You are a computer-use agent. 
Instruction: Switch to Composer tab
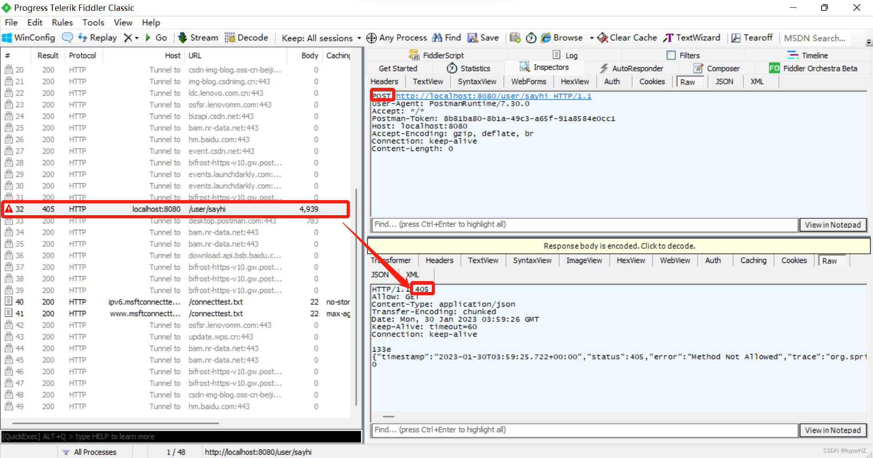[717, 68]
